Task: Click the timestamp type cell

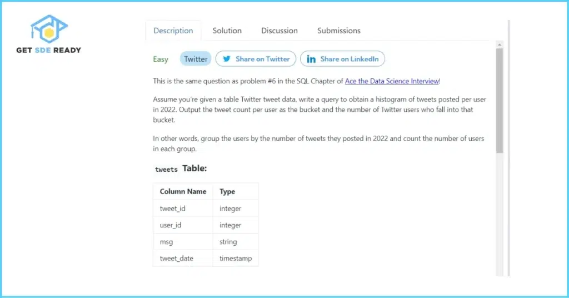Action: click(x=236, y=259)
